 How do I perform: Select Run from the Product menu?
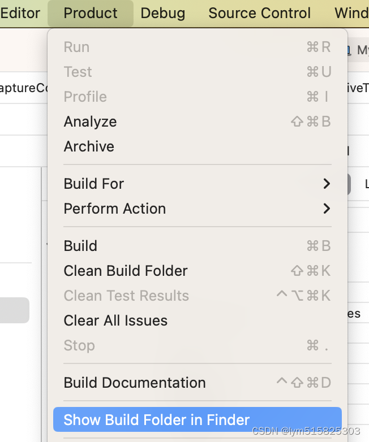(x=77, y=47)
